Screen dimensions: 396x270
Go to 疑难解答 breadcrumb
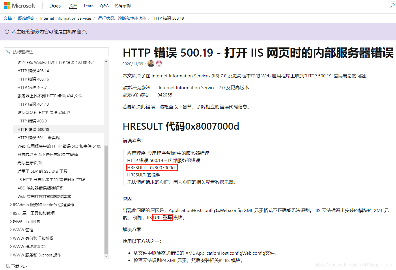26,18
